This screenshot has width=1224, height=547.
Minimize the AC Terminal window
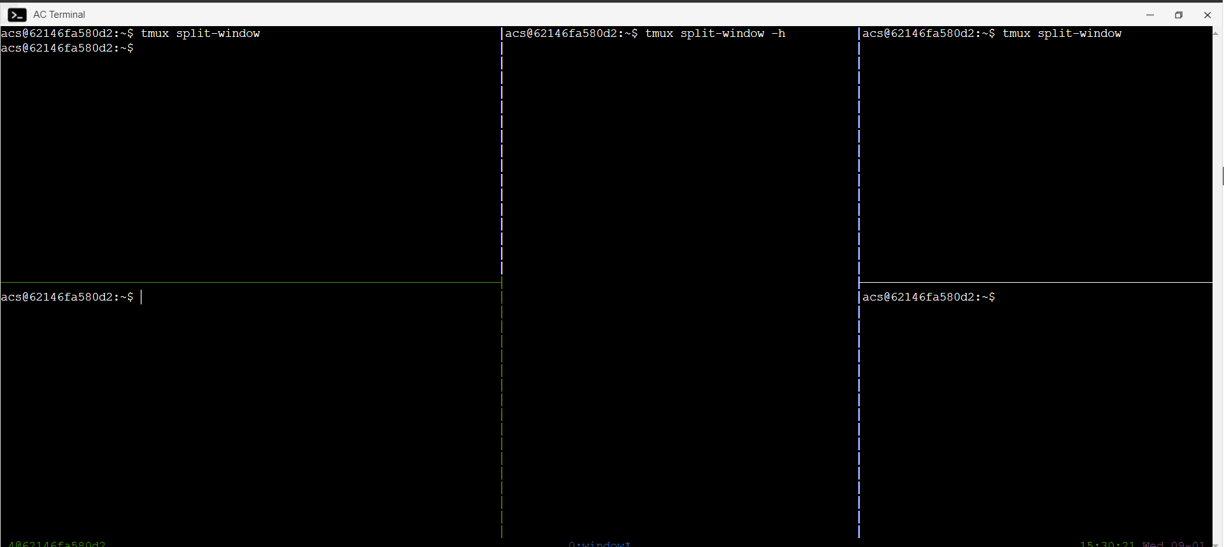click(1150, 15)
